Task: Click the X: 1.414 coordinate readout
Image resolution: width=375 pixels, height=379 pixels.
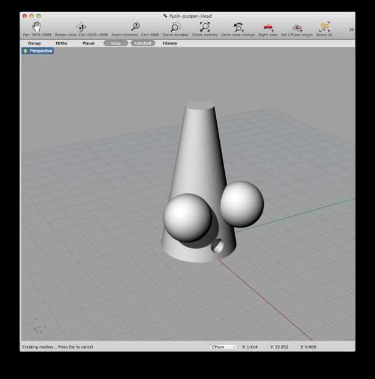Action: tap(250, 347)
